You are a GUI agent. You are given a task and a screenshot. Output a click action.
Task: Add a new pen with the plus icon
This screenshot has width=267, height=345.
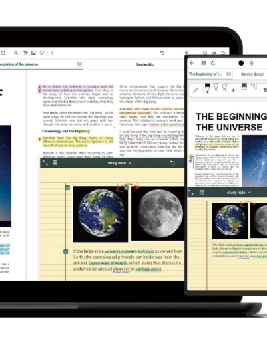point(233,90)
